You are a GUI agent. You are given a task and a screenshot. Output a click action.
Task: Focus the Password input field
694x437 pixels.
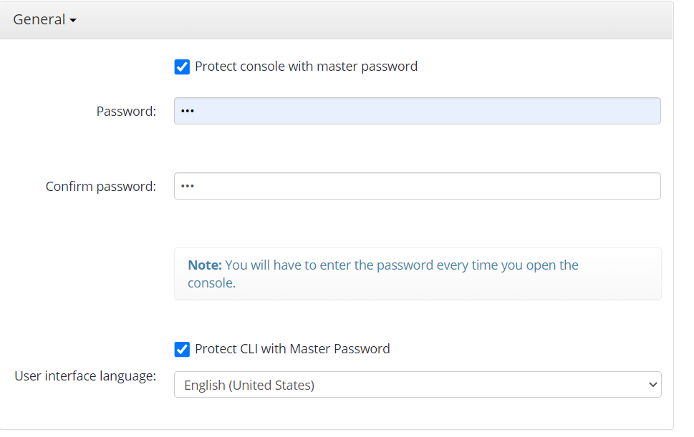point(418,111)
